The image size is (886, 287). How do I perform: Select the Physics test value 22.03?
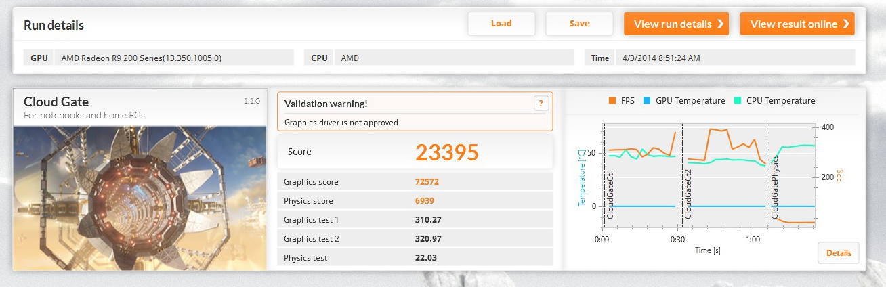(x=425, y=258)
